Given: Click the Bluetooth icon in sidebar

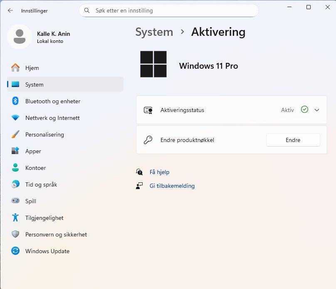Looking at the screenshot, I should 15,101.
